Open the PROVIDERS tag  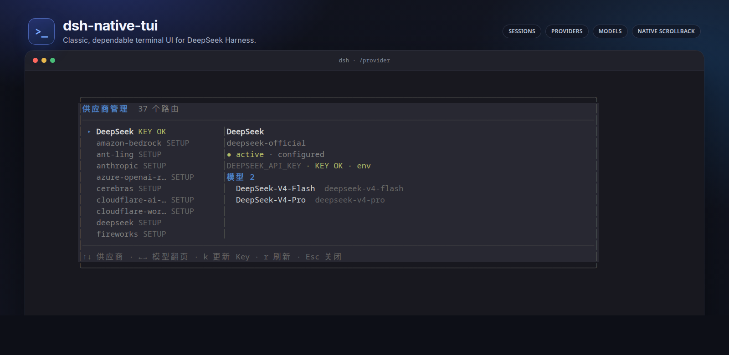[x=567, y=31]
